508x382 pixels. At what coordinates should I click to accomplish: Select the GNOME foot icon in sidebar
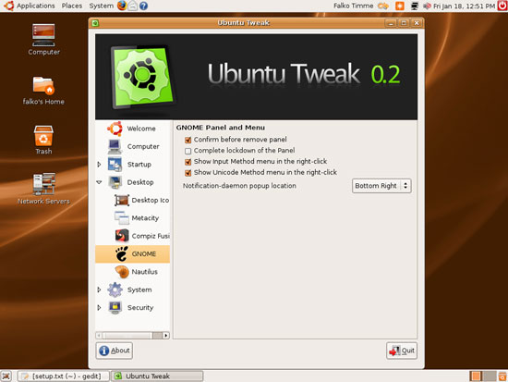pos(122,253)
